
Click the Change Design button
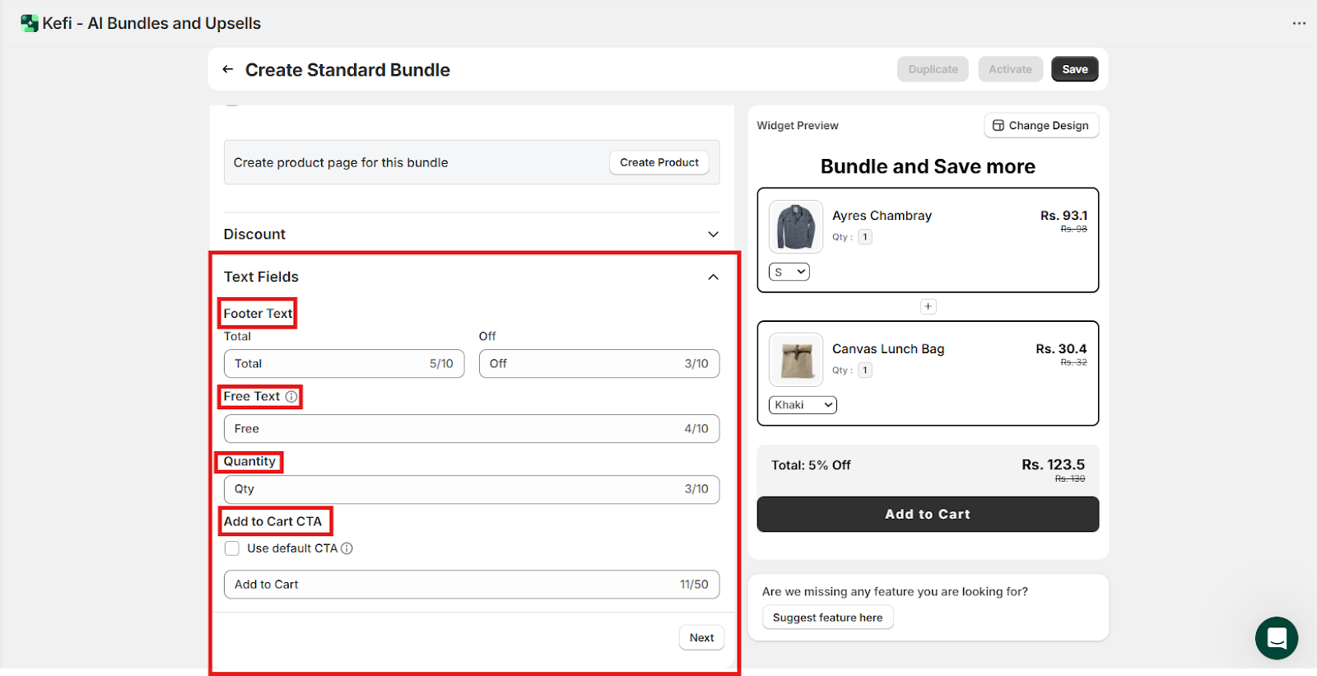point(1041,125)
